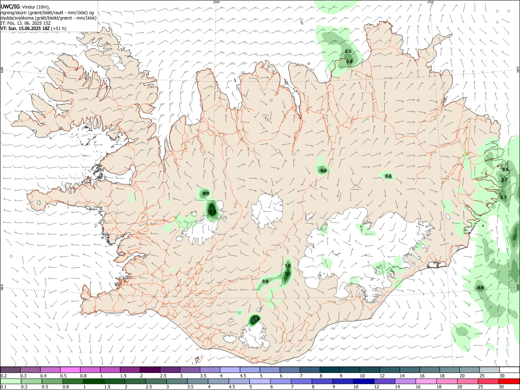520x390 pixels.
Task: Click the Hofsjökull glacier in central Iceland
Action: 267,210
